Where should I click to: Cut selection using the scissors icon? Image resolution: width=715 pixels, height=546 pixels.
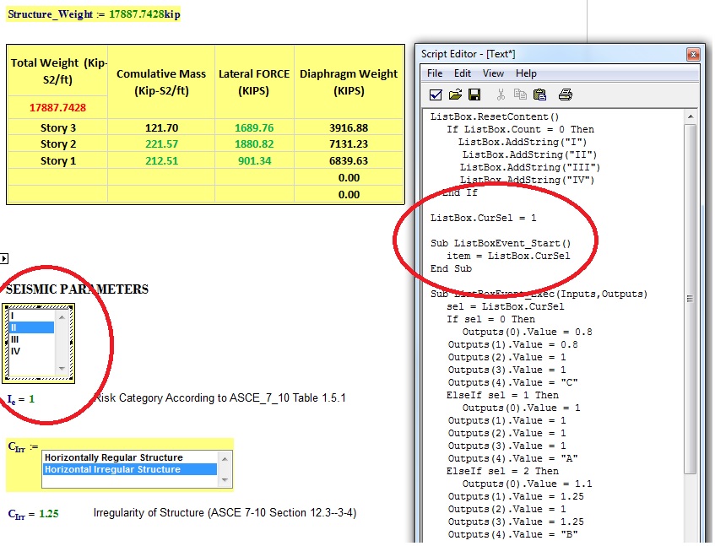point(501,95)
